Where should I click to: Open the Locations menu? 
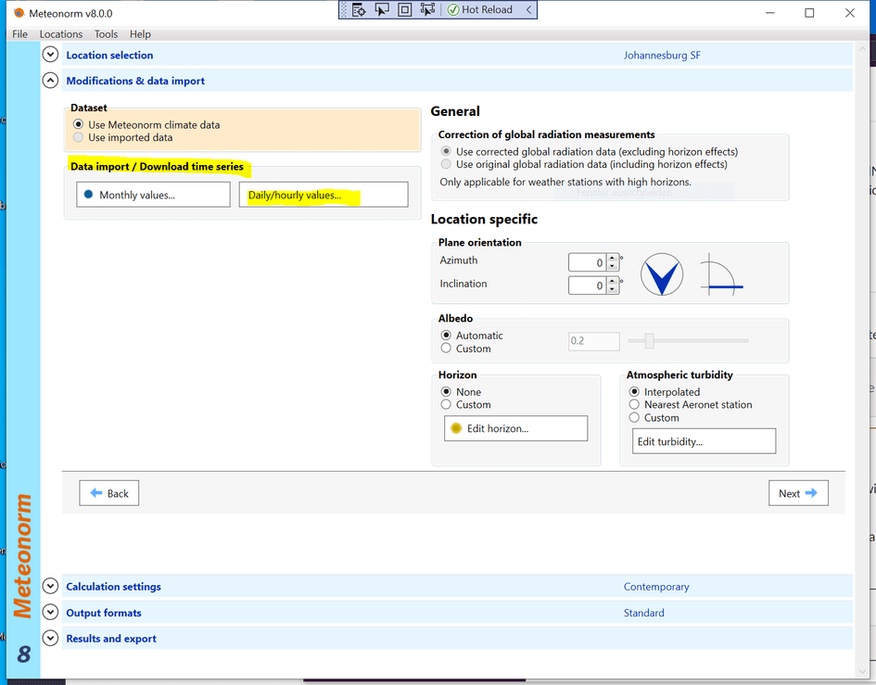coord(61,34)
